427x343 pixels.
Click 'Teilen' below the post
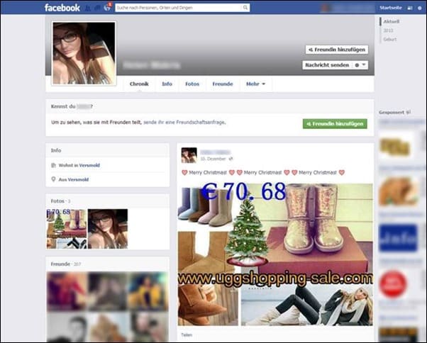[x=187, y=334]
